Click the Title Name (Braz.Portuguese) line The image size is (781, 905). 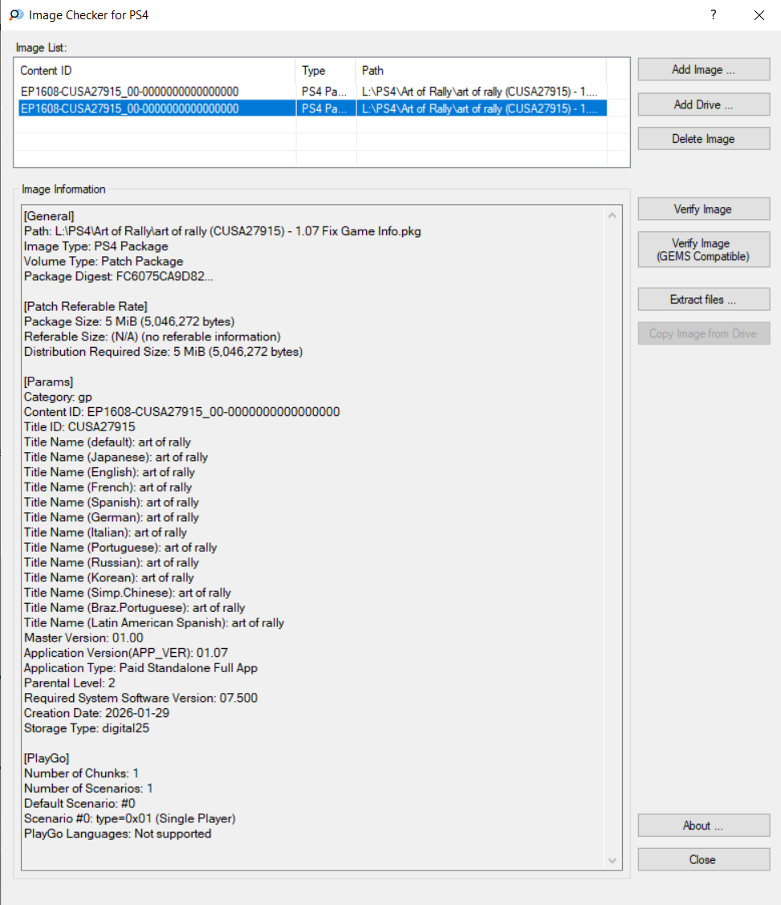click(134, 607)
